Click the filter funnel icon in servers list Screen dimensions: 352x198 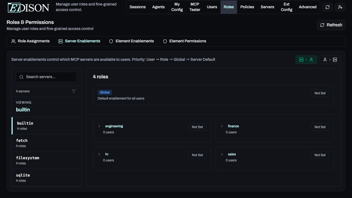tap(74, 91)
